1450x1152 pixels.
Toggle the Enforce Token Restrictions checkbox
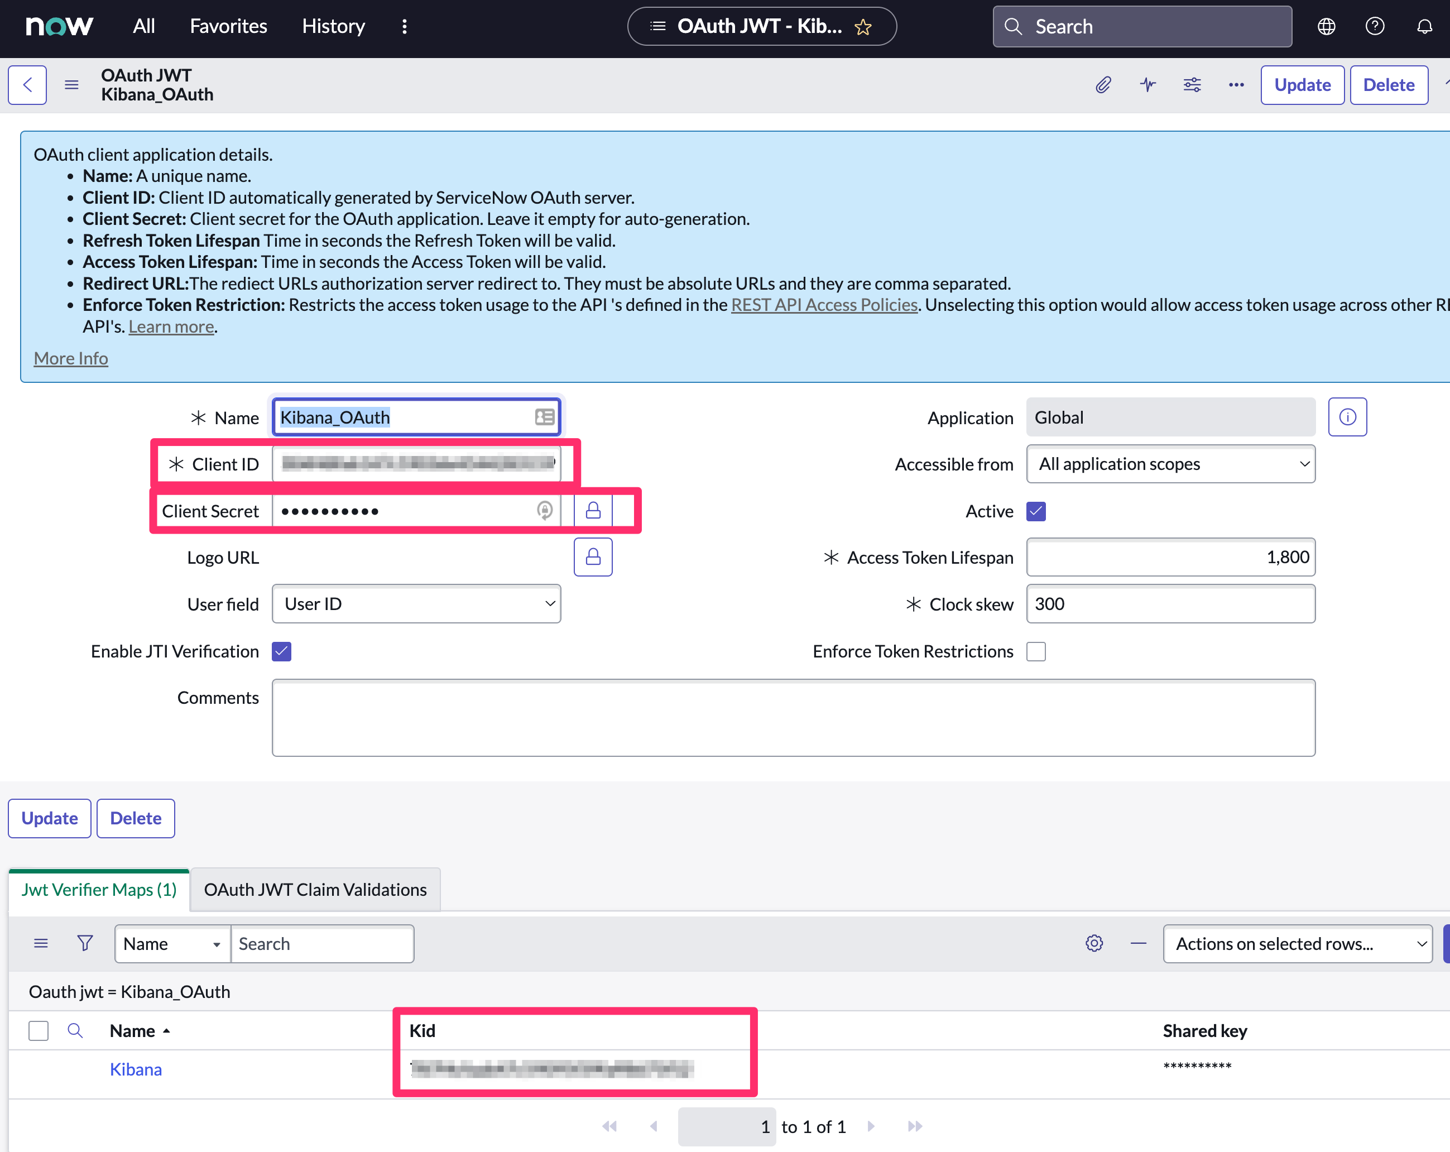tap(1036, 651)
